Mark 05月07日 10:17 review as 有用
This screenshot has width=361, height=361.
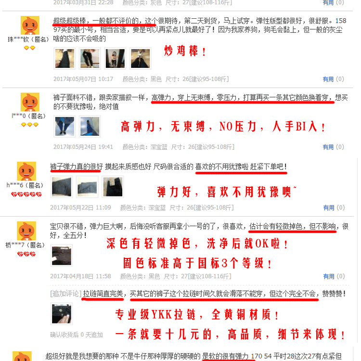328,79
